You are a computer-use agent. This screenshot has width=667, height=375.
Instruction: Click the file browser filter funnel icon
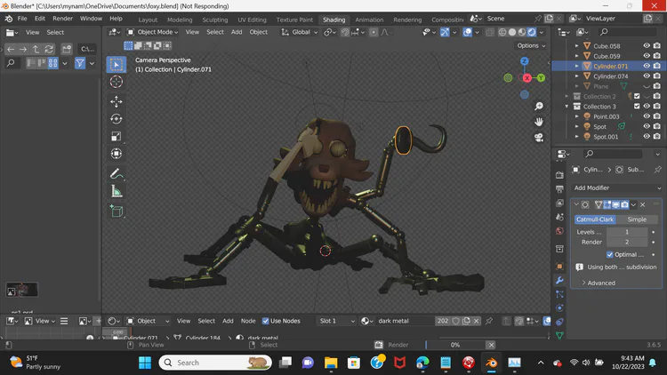pyautogui.click(x=80, y=63)
